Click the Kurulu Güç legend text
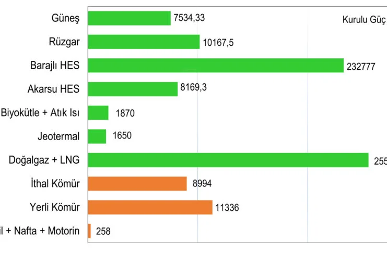 coord(364,20)
